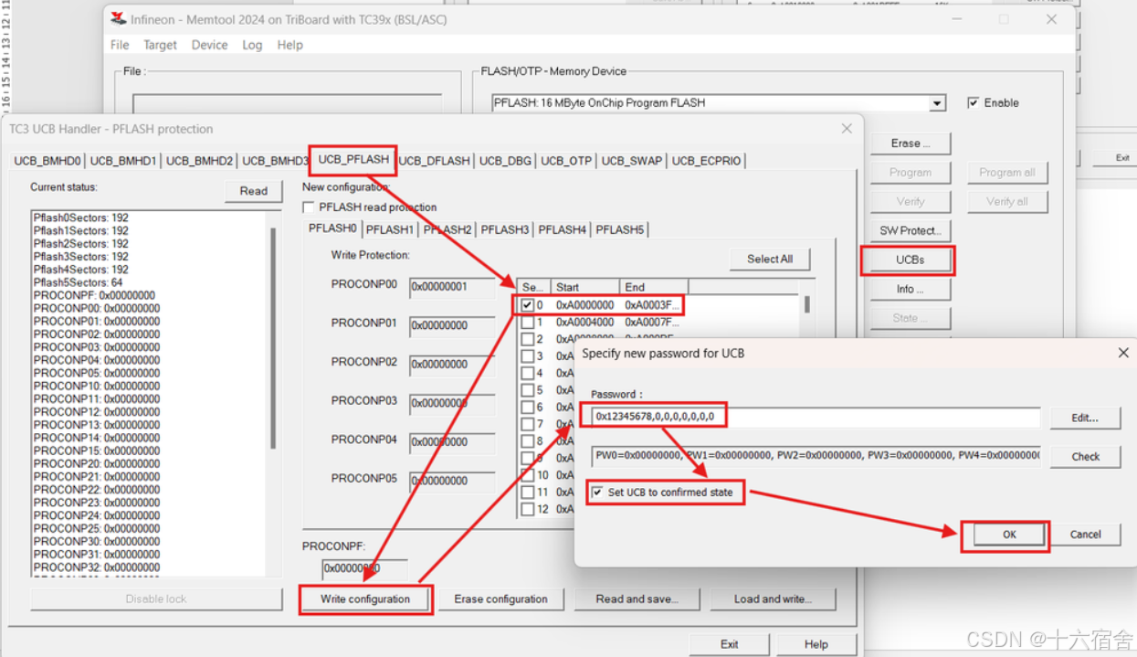Screen dimensions: 1137x657
Task: Click the SW Protect... button
Action: (910, 231)
